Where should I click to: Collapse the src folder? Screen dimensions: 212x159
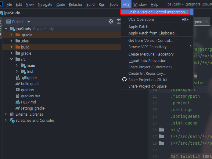click(x=11, y=59)
